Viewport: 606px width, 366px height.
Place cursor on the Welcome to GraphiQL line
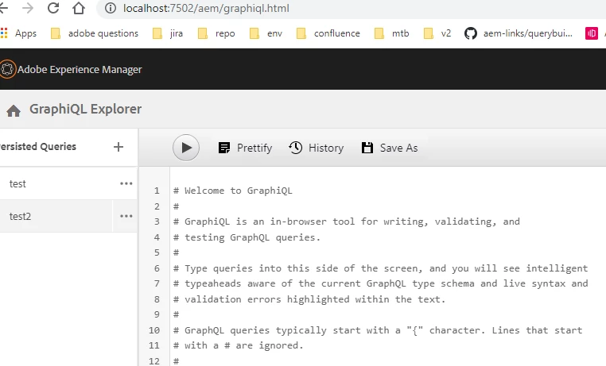(233, 191)
